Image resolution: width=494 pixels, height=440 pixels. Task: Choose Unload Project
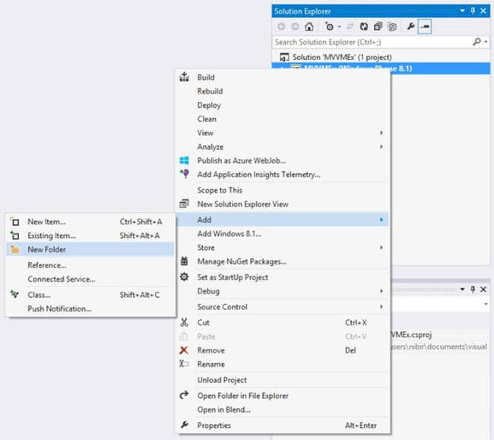click(x=282, y=379)
